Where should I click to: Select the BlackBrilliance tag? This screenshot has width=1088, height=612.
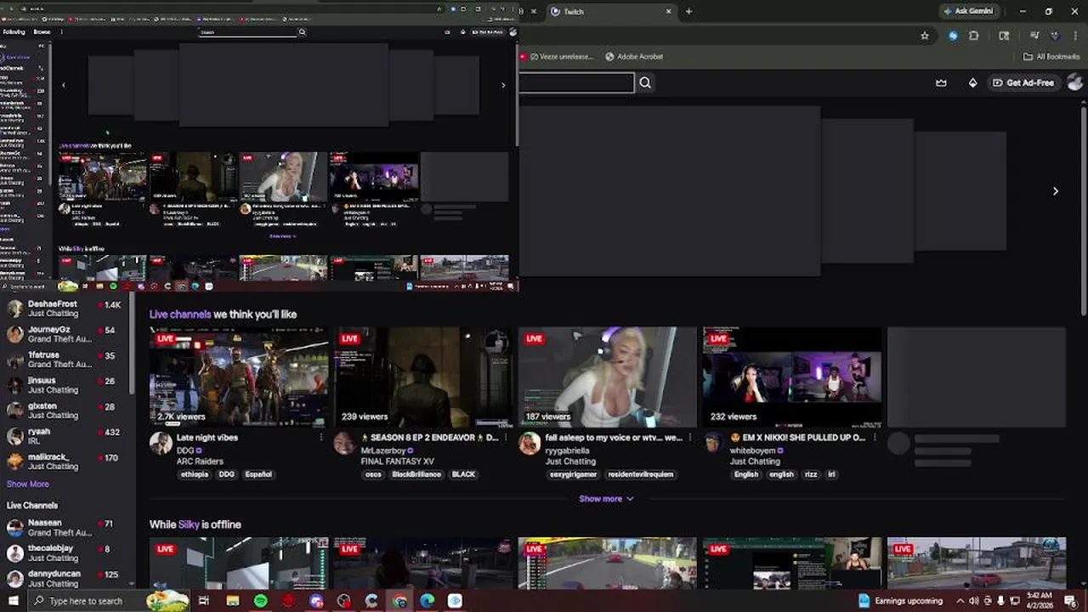pos(416,474)
